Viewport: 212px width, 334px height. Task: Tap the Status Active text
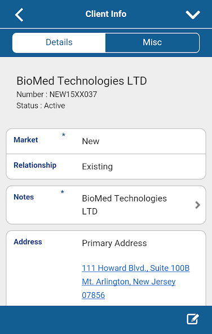(x=41, y=106)
